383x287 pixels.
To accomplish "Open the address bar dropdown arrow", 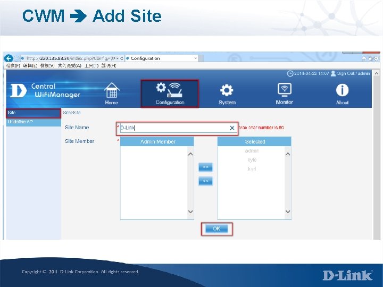I will click(x=118, y=58).
